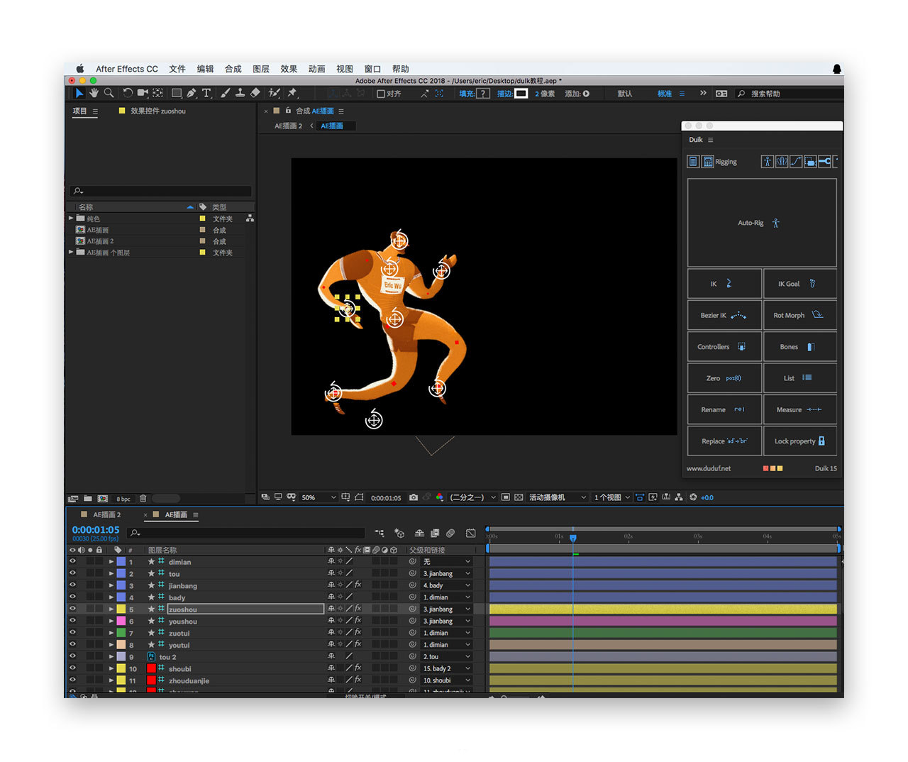
Task: Toggle effects fx switch on zuoshou layer
Action: coord(358,609)
